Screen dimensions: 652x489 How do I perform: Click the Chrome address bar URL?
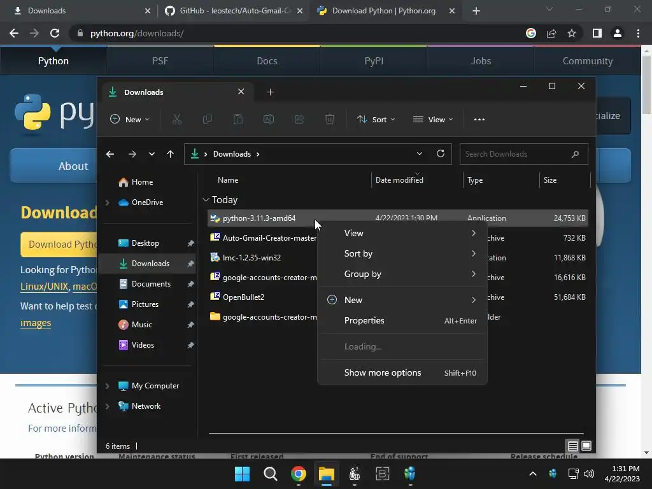pyautogui.click(x=137, y=33)
